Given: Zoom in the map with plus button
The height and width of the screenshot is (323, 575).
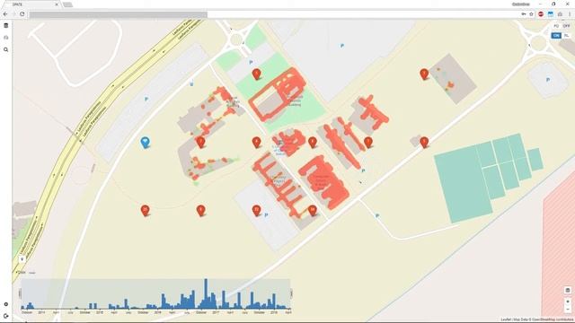Looking at the screenshot, I should (x=568, y=301).
